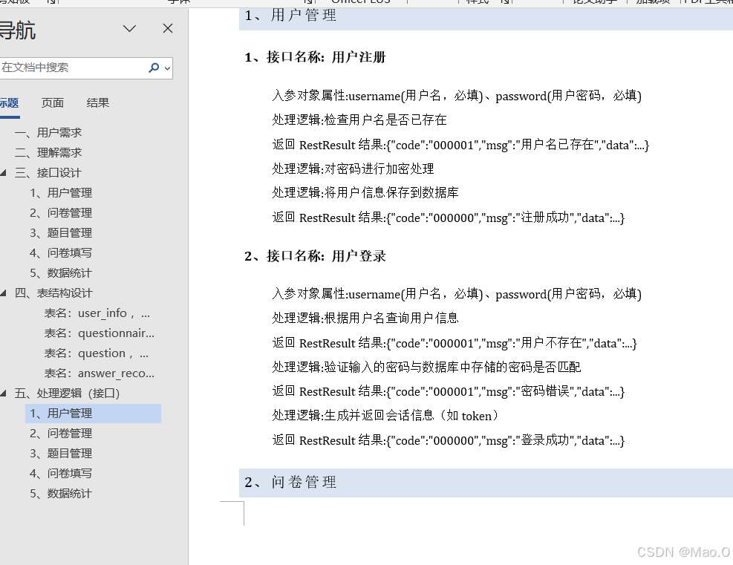Switch to the 标题 headings tab
The image size is (733, 565).
coord(9,102)
